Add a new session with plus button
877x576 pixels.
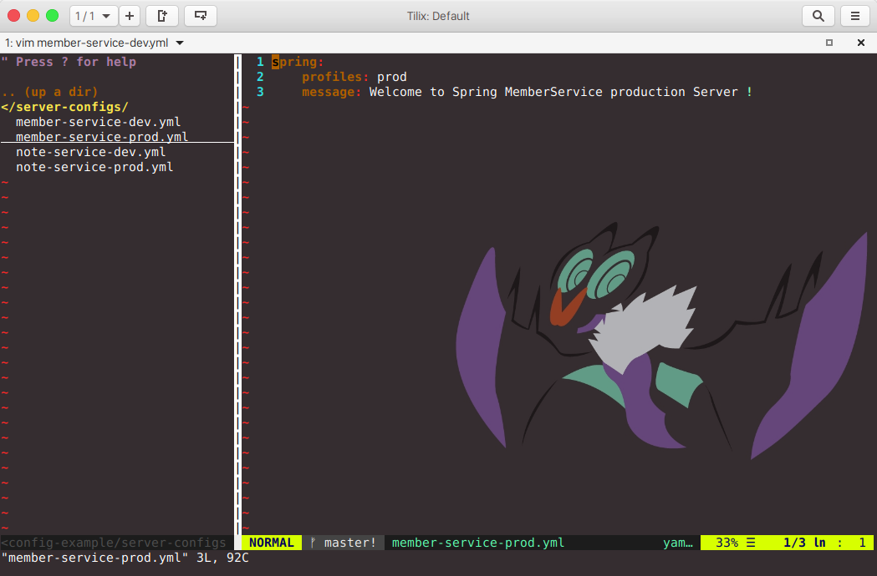click(130, 16)
